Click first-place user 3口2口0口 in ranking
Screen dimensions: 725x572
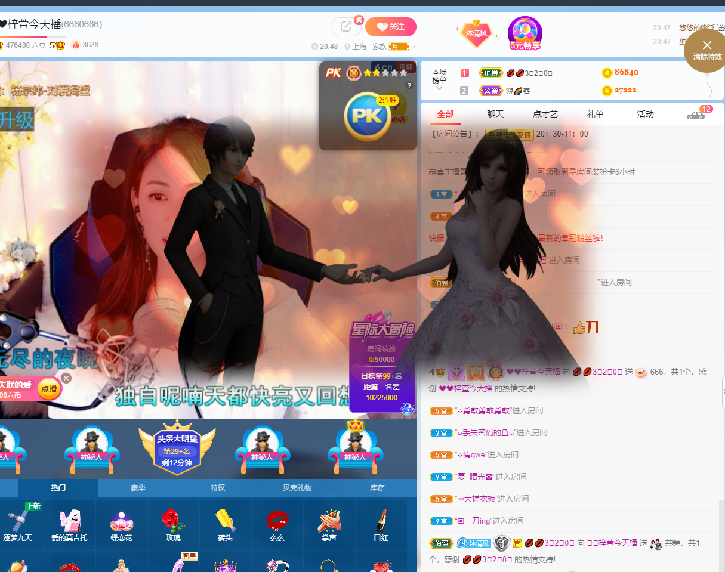coord(529,73)
